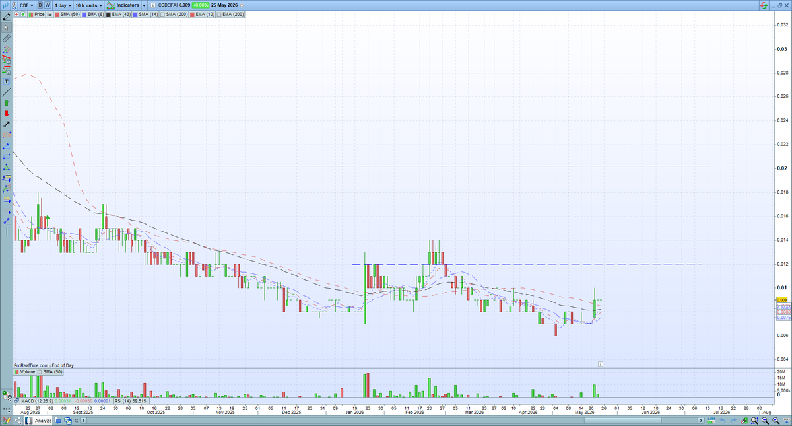
Task: Click the Analyze button
Action: (38, 421)
